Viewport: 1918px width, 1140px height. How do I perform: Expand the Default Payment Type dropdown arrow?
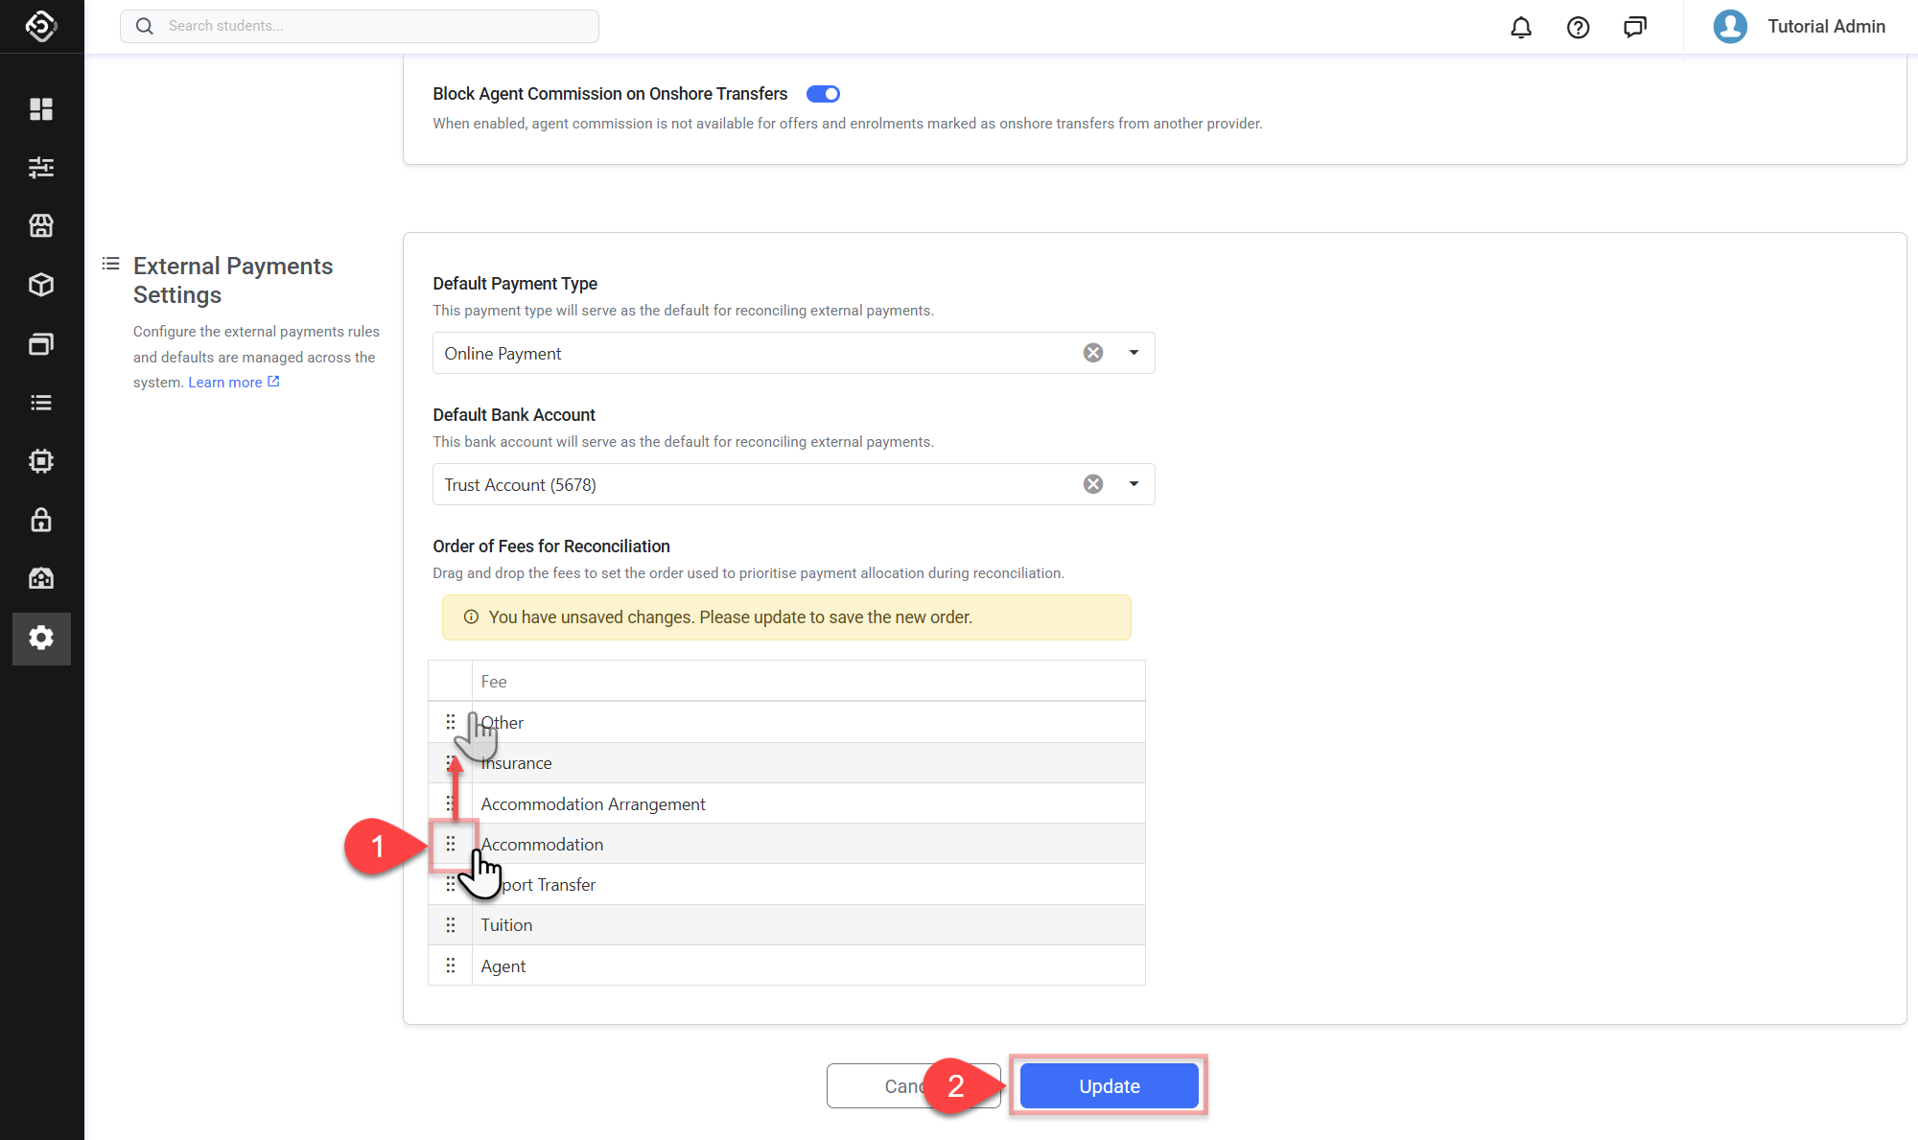(x=1134, y=353)
